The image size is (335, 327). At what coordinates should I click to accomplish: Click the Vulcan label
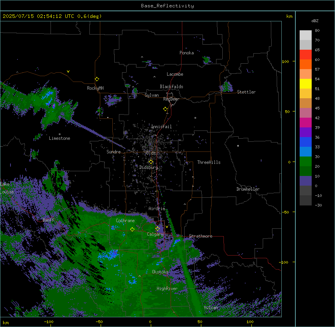pyautogui.click(x=211, y=308)
